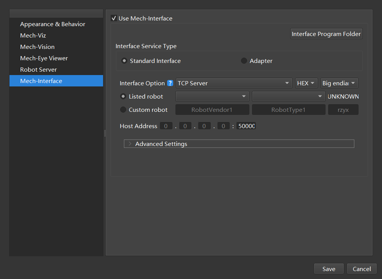Open the Big endian byte order dropdown
The width and height of the screenshot is (382, 279).
[x=340, y=83]
